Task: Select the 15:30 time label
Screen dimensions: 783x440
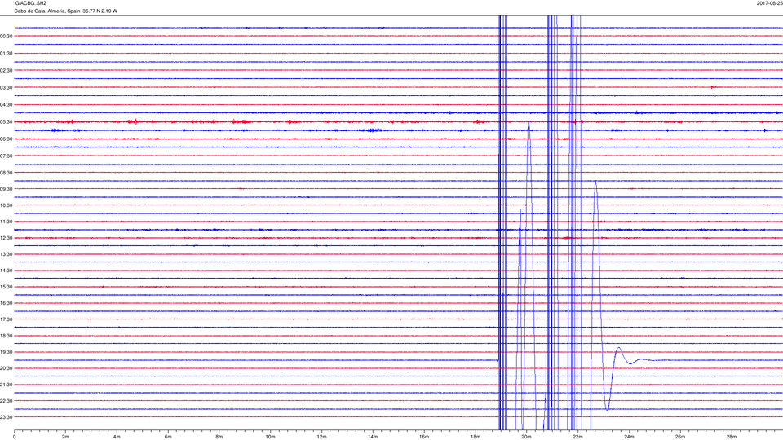Action: [7, 287]
